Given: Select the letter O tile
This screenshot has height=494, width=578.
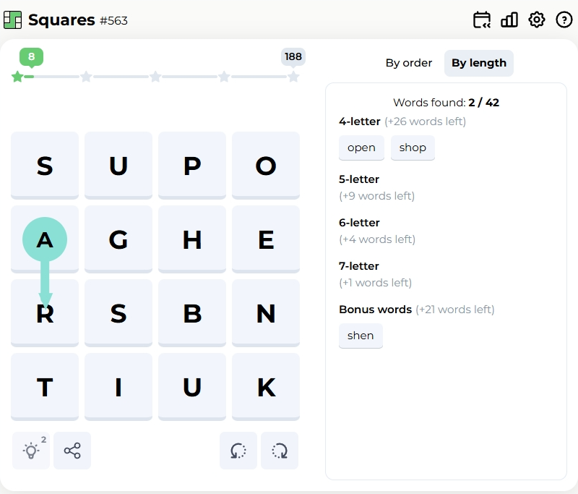Looking at the screenshot, I should point(266,166).
